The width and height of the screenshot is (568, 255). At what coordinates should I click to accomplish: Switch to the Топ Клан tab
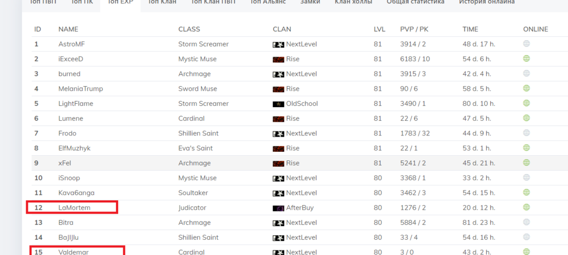coord(161,2)
